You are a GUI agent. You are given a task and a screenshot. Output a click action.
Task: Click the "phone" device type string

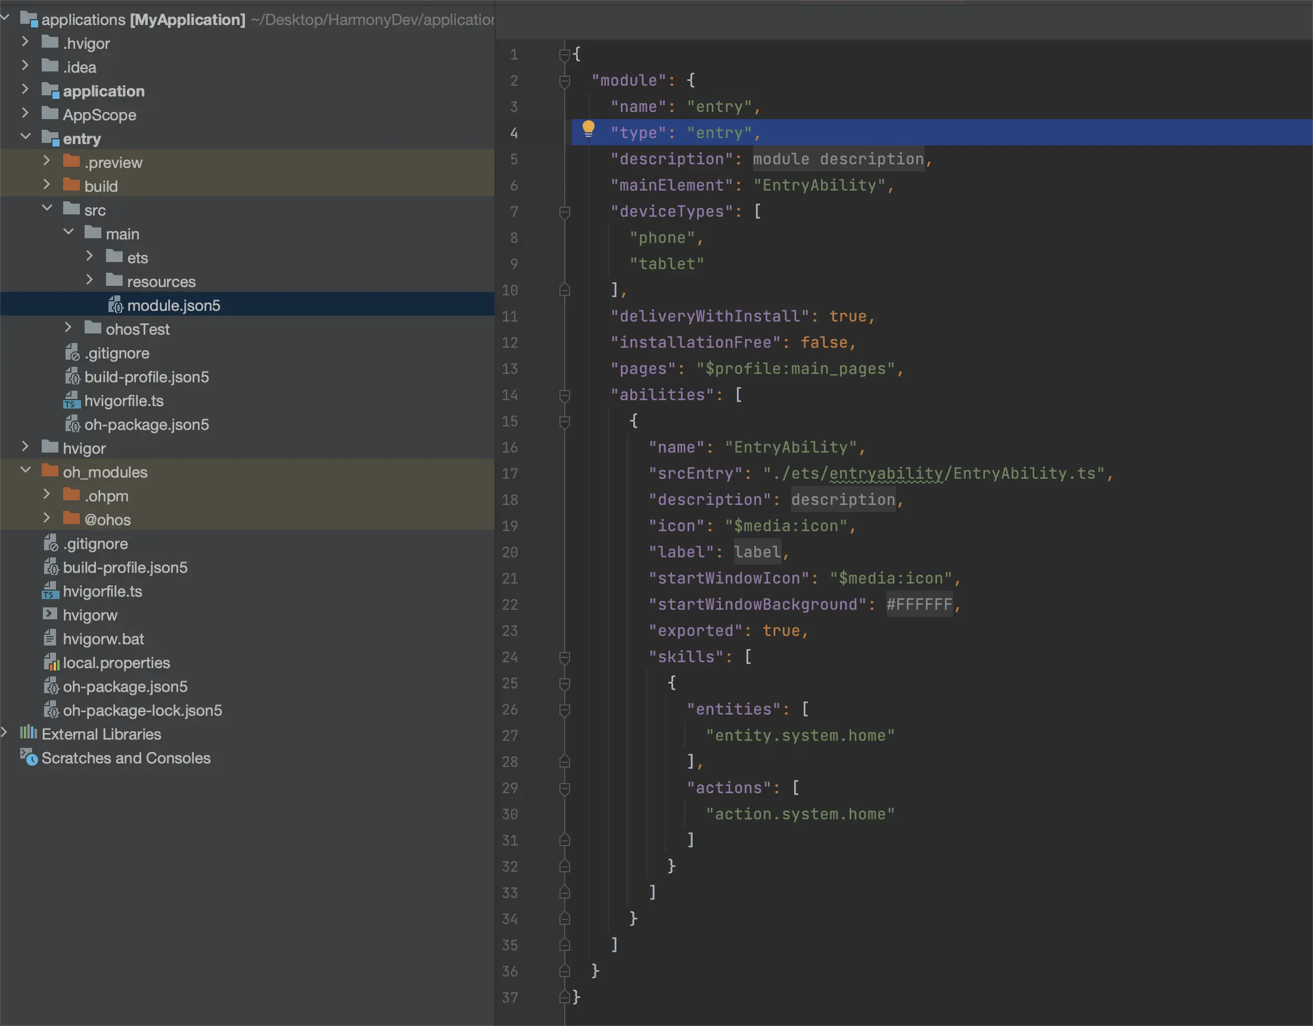(x=662, y=238)
